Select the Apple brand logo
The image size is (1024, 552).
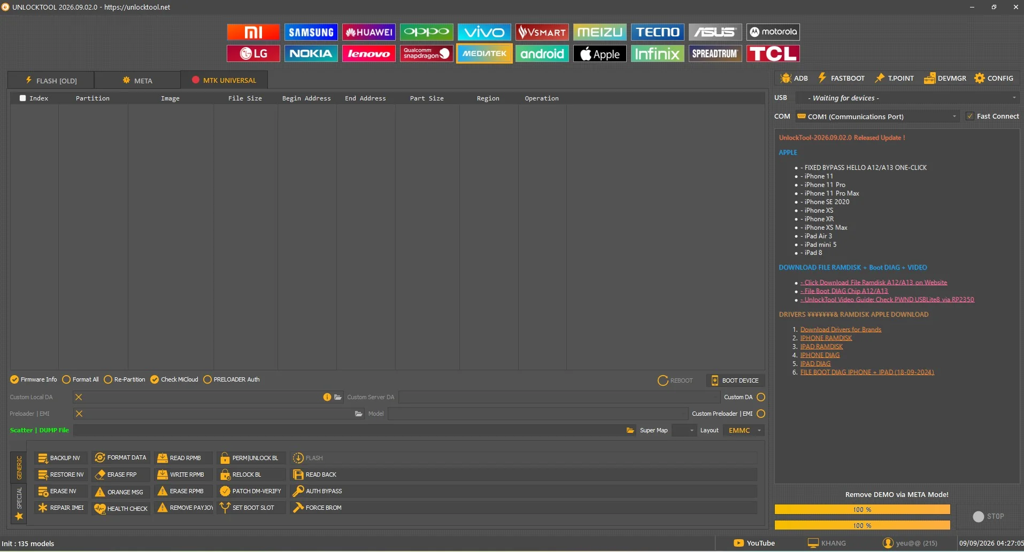[x=599, y=53]
